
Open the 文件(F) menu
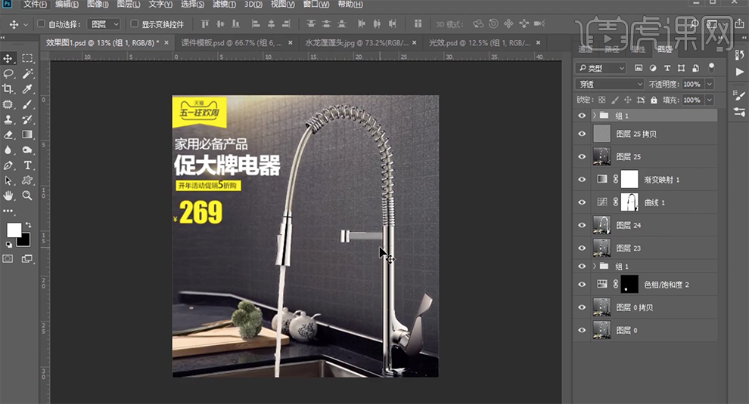click(x=35, y=5)
